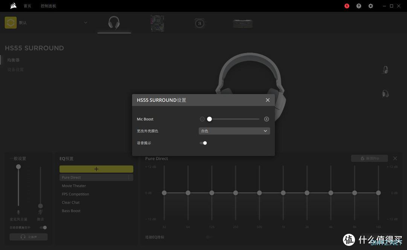
Task: Select the motherboard device thumbnail
Action: pos(157,23)
